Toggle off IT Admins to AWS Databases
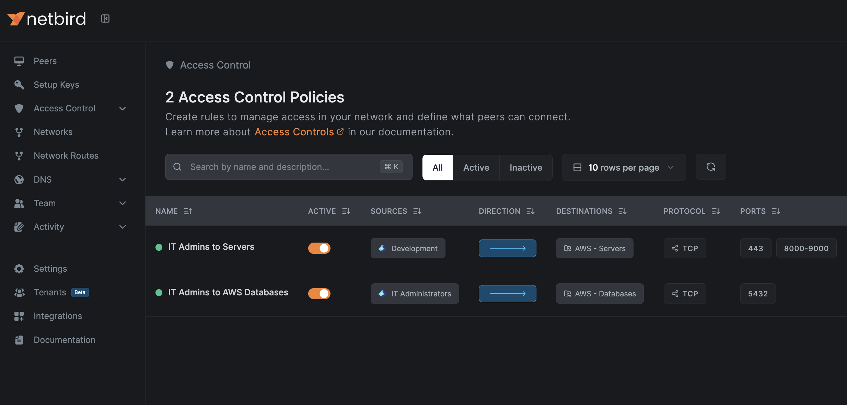The width and height of the screenshot is (847, 405). 319,294
